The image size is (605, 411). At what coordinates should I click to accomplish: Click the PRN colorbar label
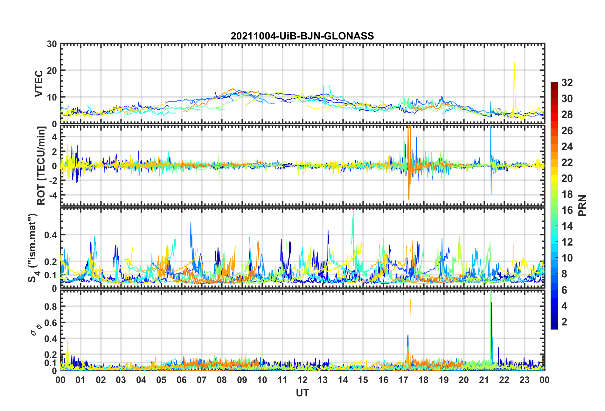point(582,205)
